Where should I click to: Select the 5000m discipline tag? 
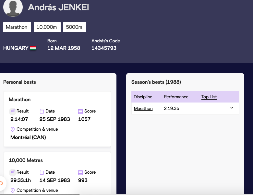coord(74,27)
